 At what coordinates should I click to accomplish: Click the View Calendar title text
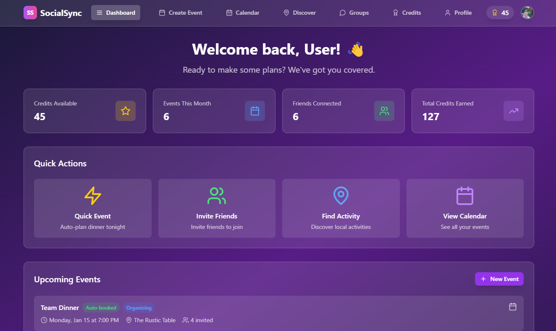pyautogui.click(x=465, y=216)
